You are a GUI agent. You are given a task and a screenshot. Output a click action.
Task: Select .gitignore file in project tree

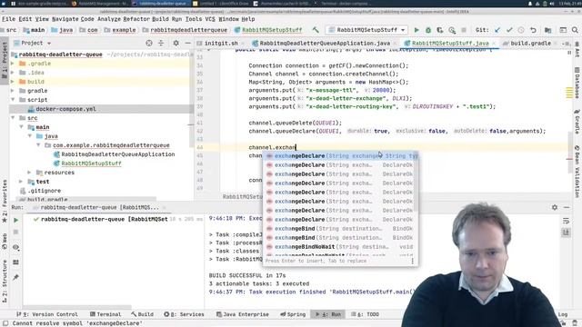coord(45,191)
